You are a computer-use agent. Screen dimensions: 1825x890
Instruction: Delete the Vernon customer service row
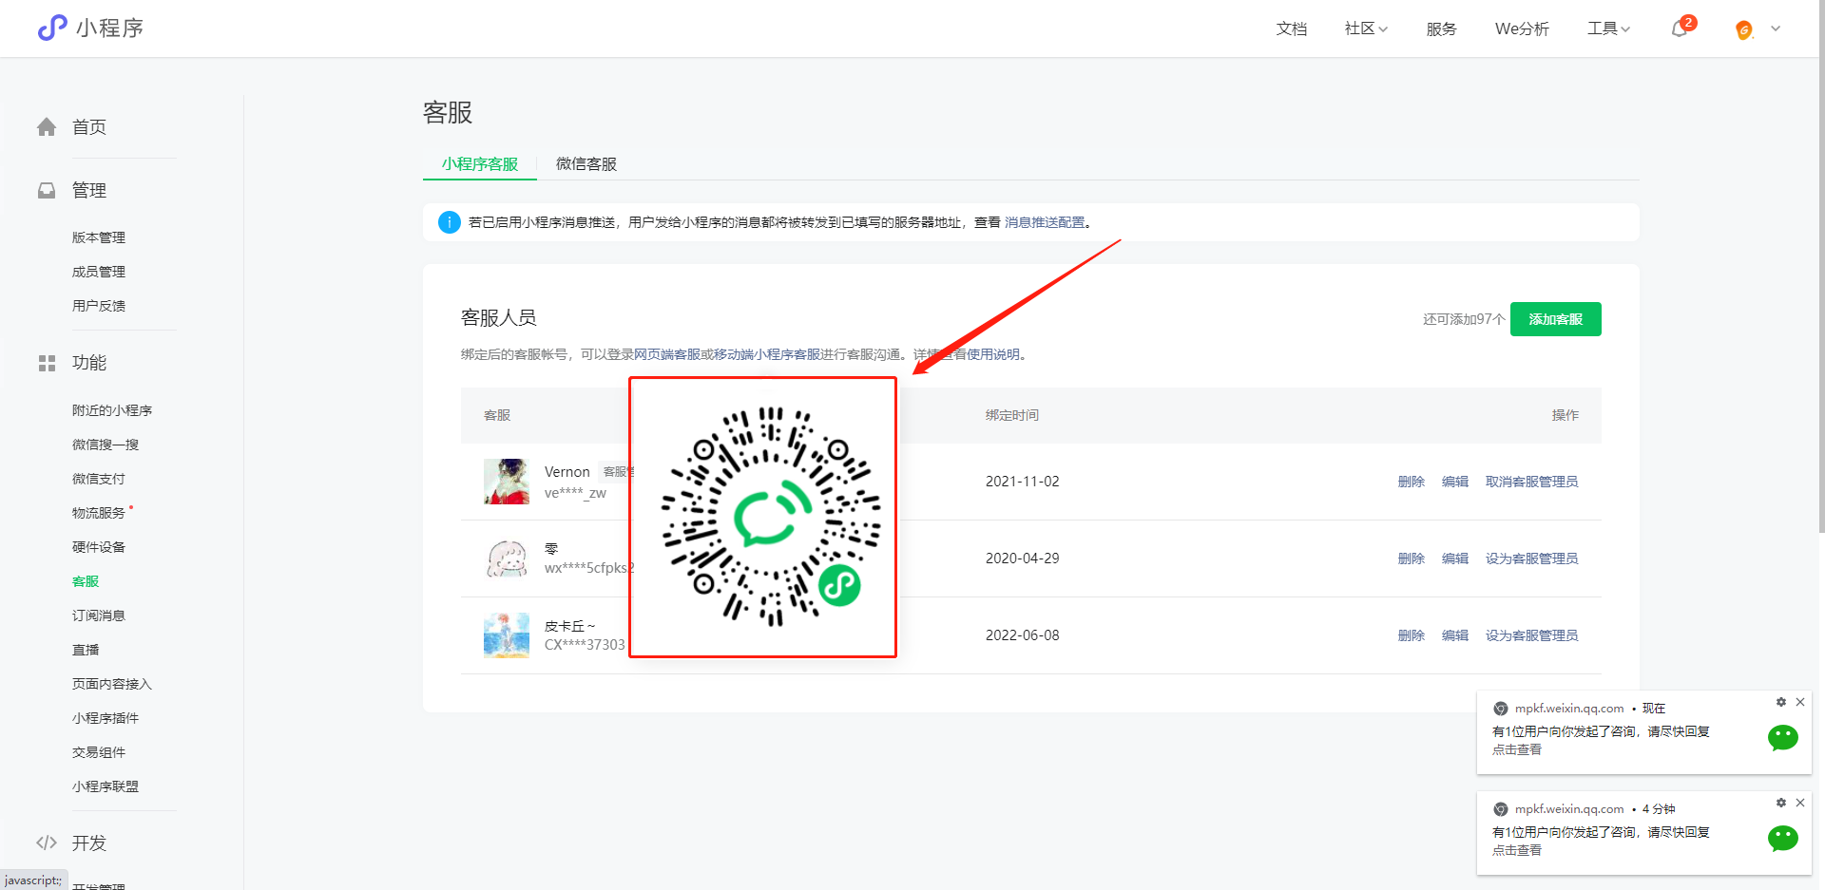click(1412, 482)
